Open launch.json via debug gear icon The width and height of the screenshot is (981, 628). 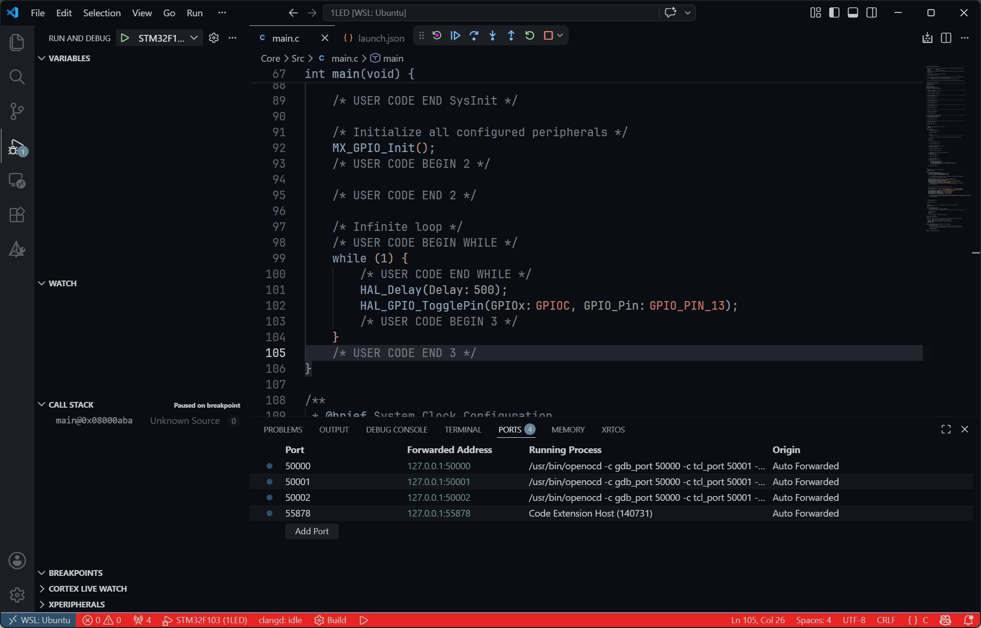click(x=214, y=38)
